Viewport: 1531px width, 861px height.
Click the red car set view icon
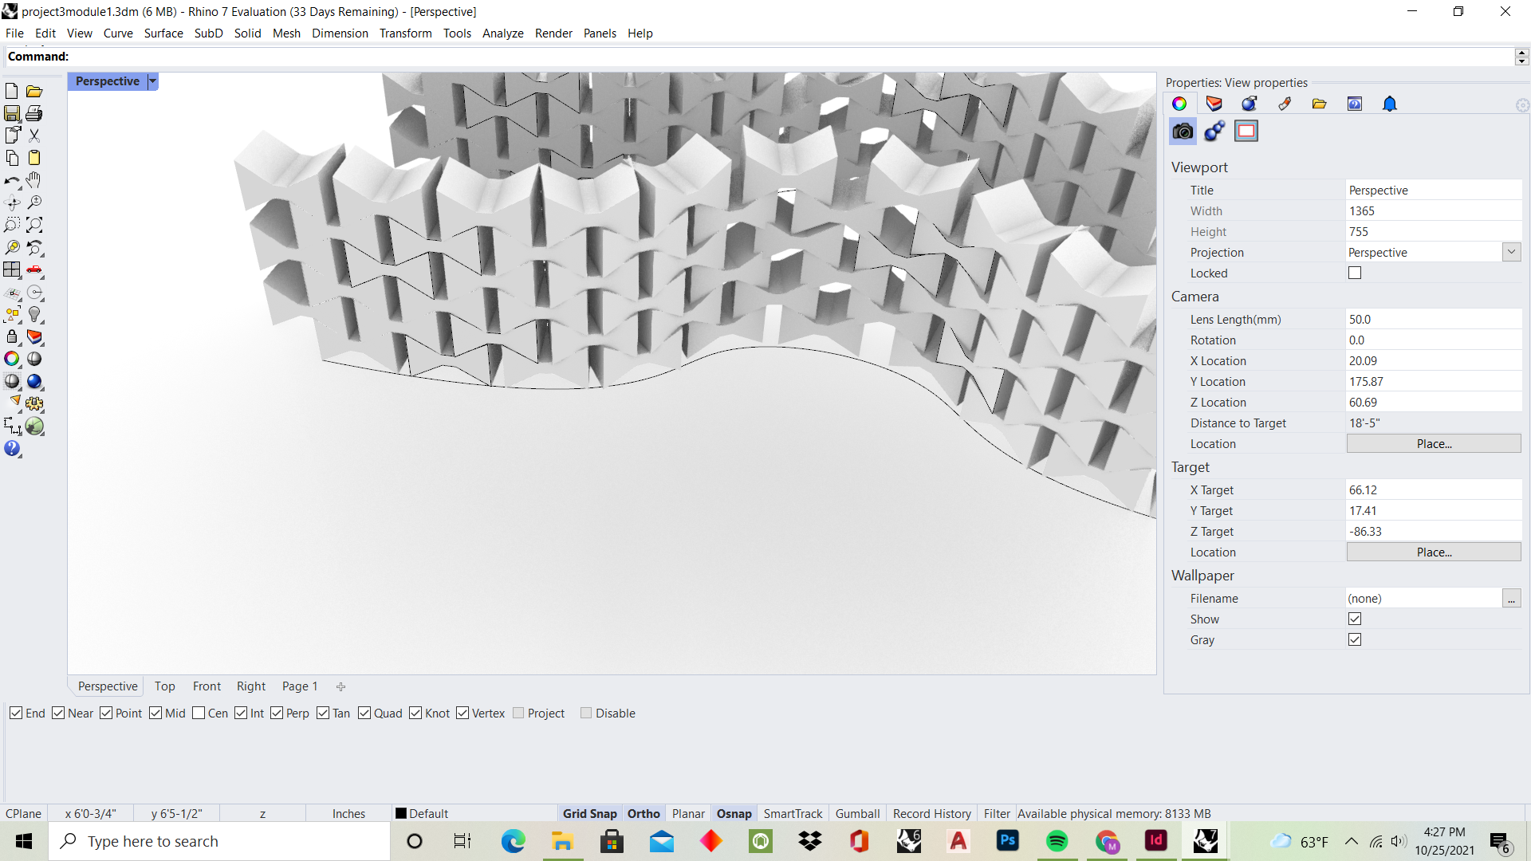tap(34, 270)
